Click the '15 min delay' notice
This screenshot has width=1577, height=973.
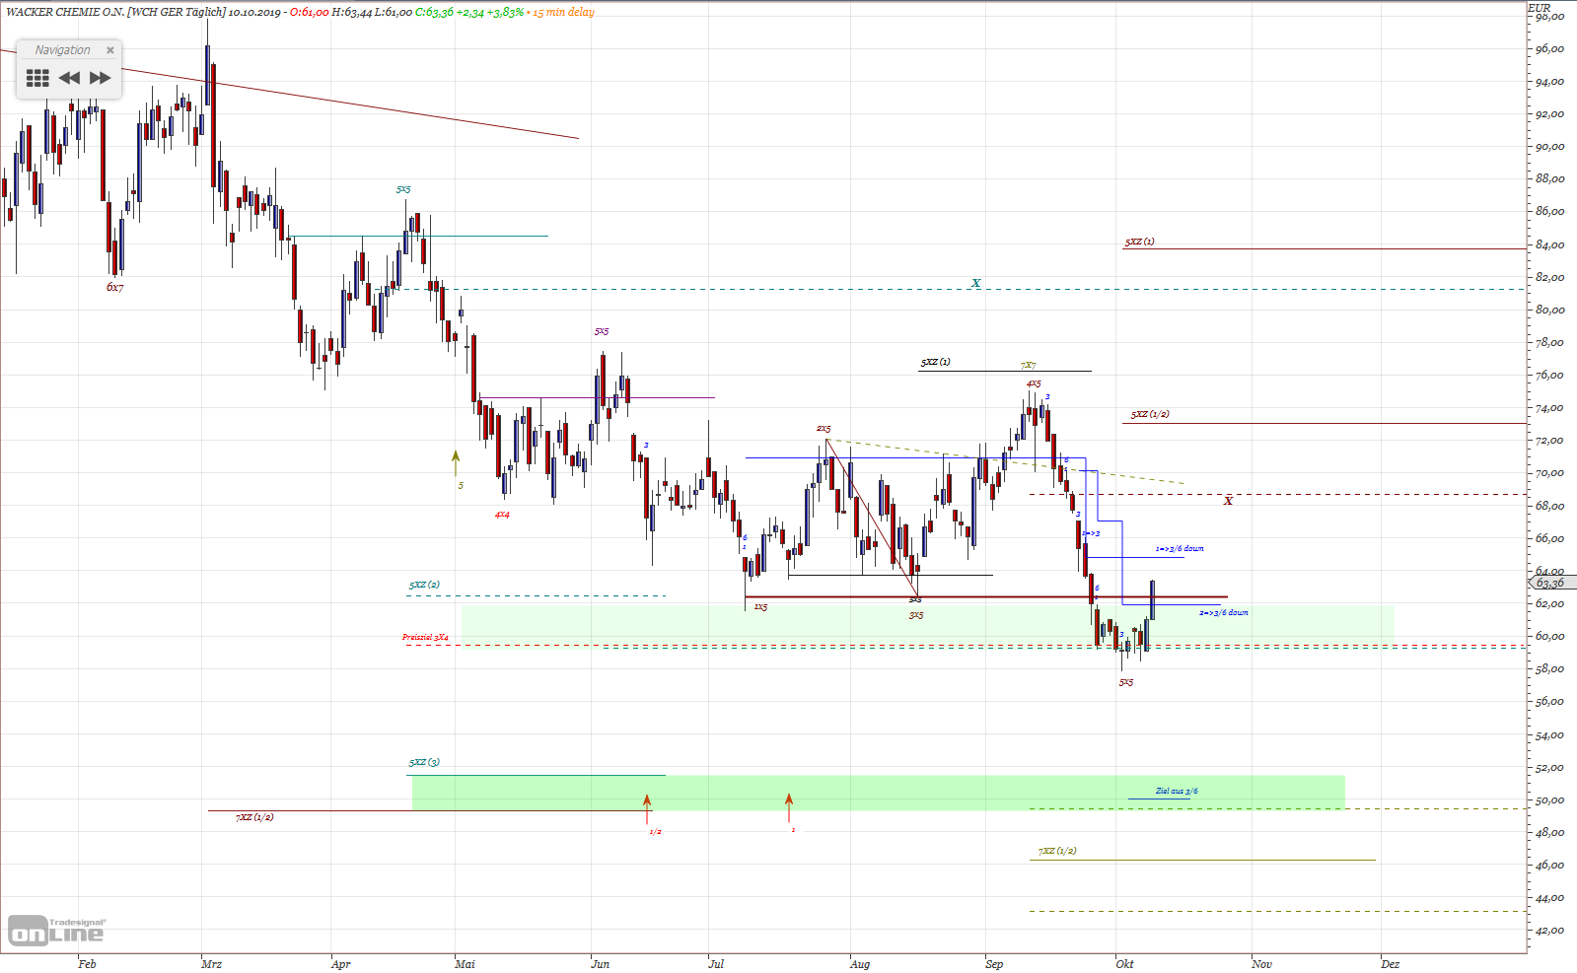(x=563, y=12)
